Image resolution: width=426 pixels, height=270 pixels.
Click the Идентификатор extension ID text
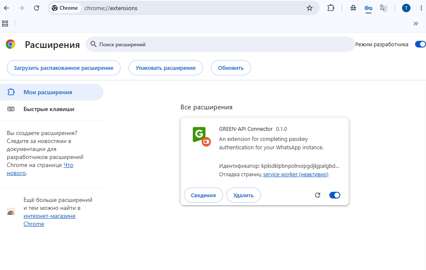(279, 166)
